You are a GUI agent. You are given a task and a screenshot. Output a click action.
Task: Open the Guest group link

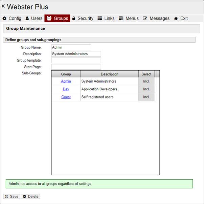66,97
